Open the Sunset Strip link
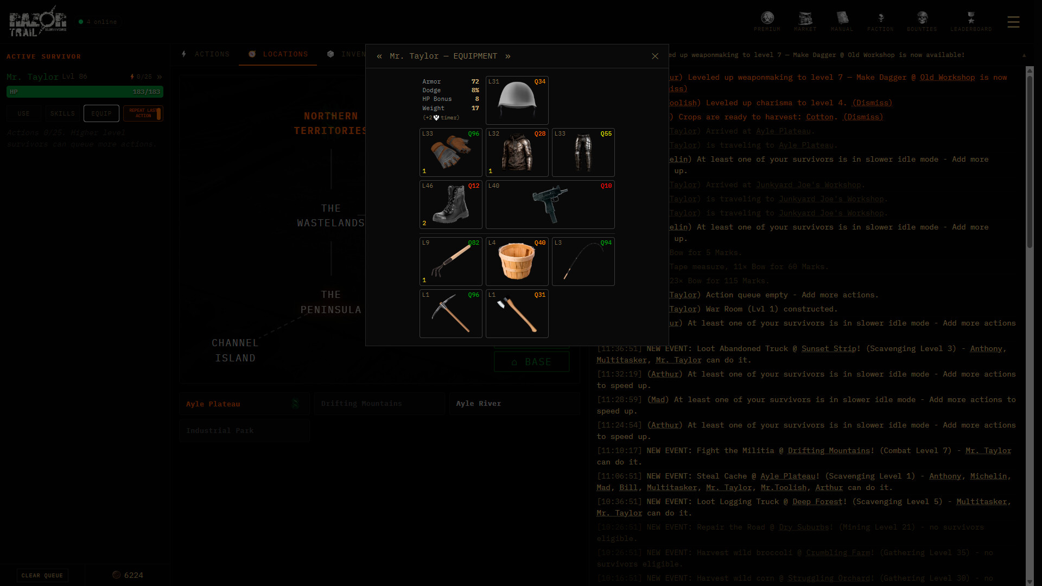 [x=829, y=349]
